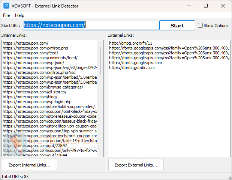Select the coupon/easeus-black-friday link

click(x=50, y=121)
